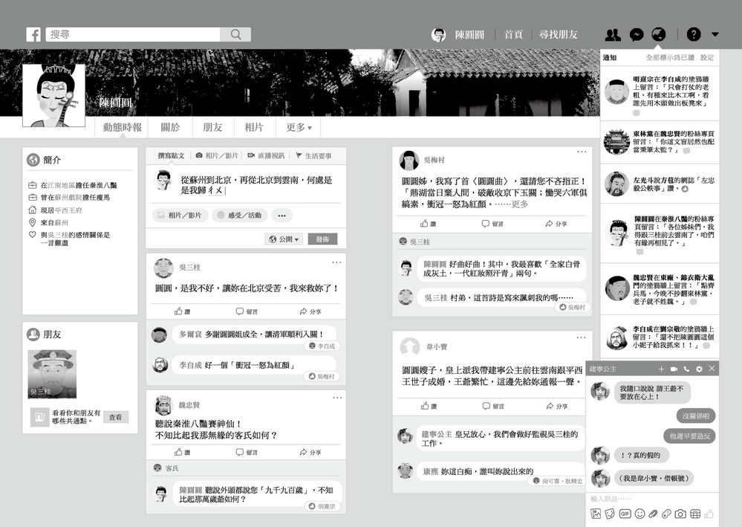742x527 pixels.
Task: Select the 朋友 profile tab
Action: click(212, 127)
